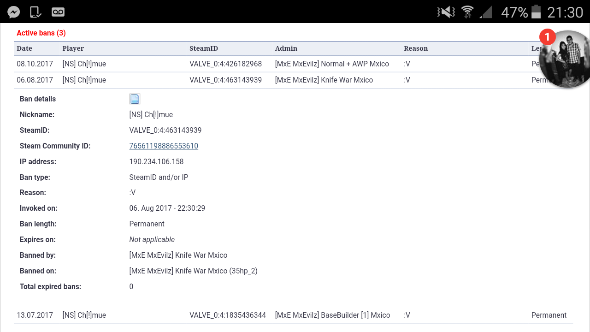Tap the 21:30 clock in status bar
The width and height of the screenshot is (590, 332).
point(565,12)
